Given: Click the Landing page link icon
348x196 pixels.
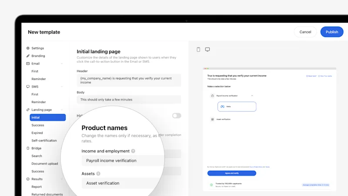Looking at the screenshot, I should pyautogui.click(x=28, y=110).
